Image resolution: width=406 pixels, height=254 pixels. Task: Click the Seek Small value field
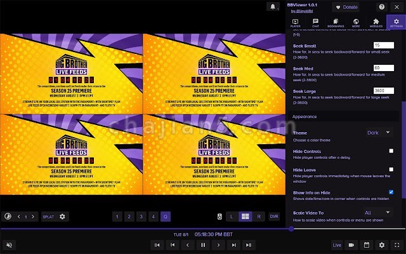[x=384, y=45]
